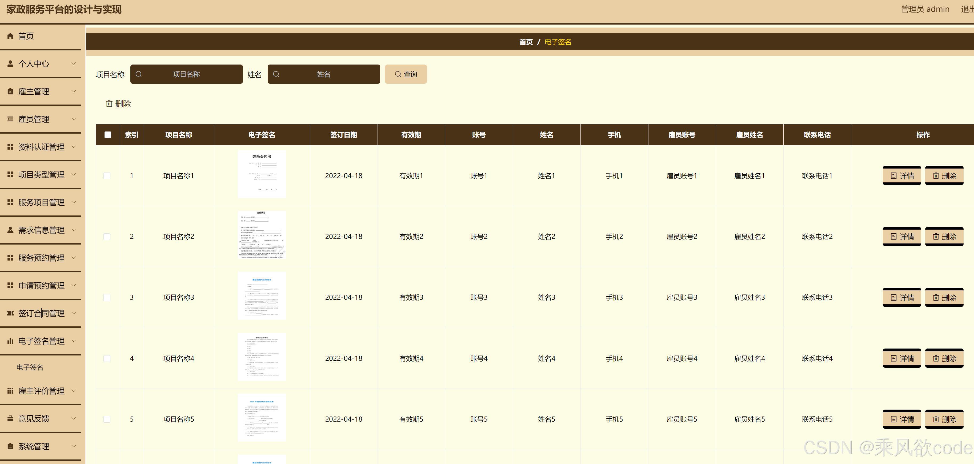This screenshot has height=464, width=974.
Task: Click the bar chart icon for 电子签名管理
Action: point(11,341)
